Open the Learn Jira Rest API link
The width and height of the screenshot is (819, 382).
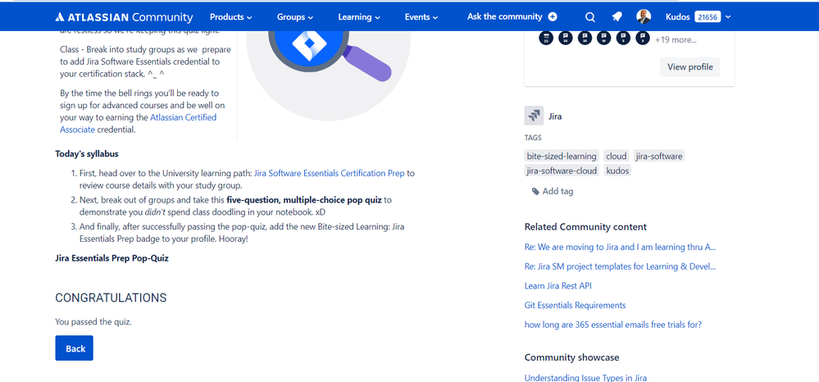pos(557,286)
